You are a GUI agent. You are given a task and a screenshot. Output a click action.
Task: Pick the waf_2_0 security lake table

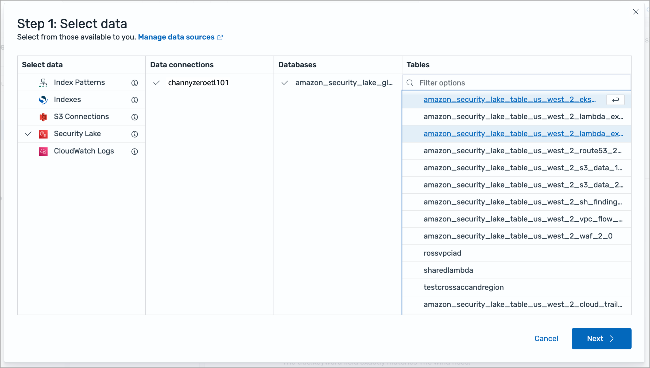(x=518, y=236)
